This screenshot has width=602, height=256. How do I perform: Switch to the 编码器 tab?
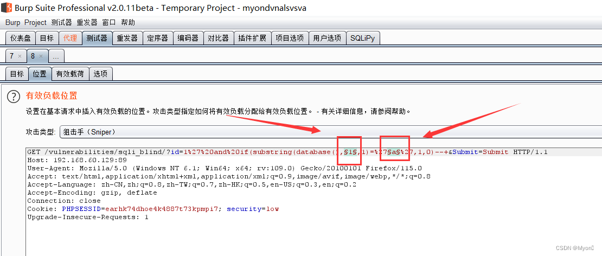(x=188, y=38)
